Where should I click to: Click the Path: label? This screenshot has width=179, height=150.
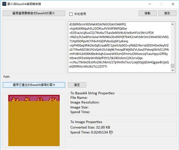point(7,77)
